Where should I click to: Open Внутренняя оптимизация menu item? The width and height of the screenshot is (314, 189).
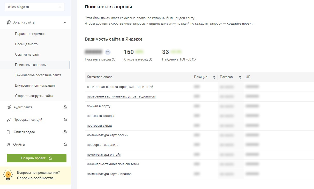[x=35, y=86]
